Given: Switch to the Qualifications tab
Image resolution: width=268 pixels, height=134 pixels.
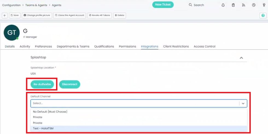Looking at the screenshot, I should [104, 46].
